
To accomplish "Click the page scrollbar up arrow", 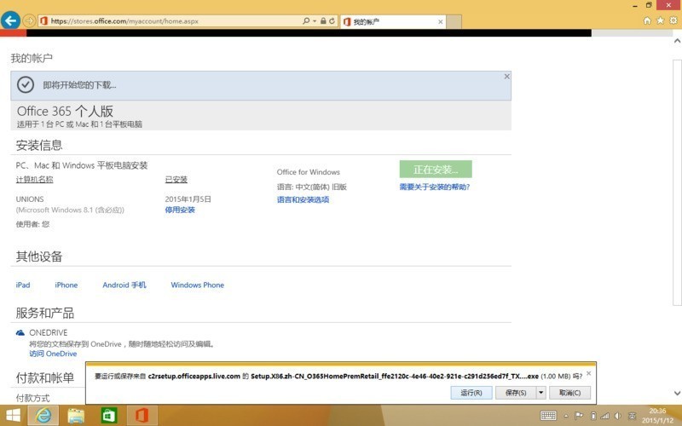I will tap(677, 41).
